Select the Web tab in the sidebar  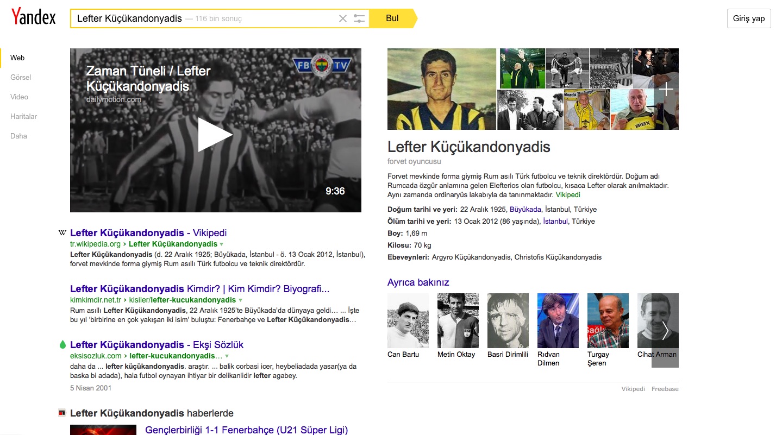17,58
